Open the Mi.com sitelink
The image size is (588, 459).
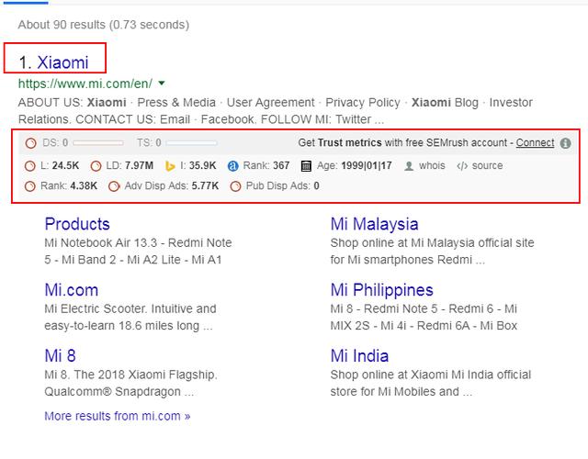[x=72, y=290]
